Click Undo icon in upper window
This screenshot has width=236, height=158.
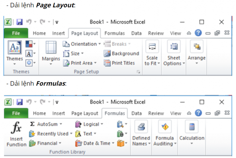coord(29,22)
